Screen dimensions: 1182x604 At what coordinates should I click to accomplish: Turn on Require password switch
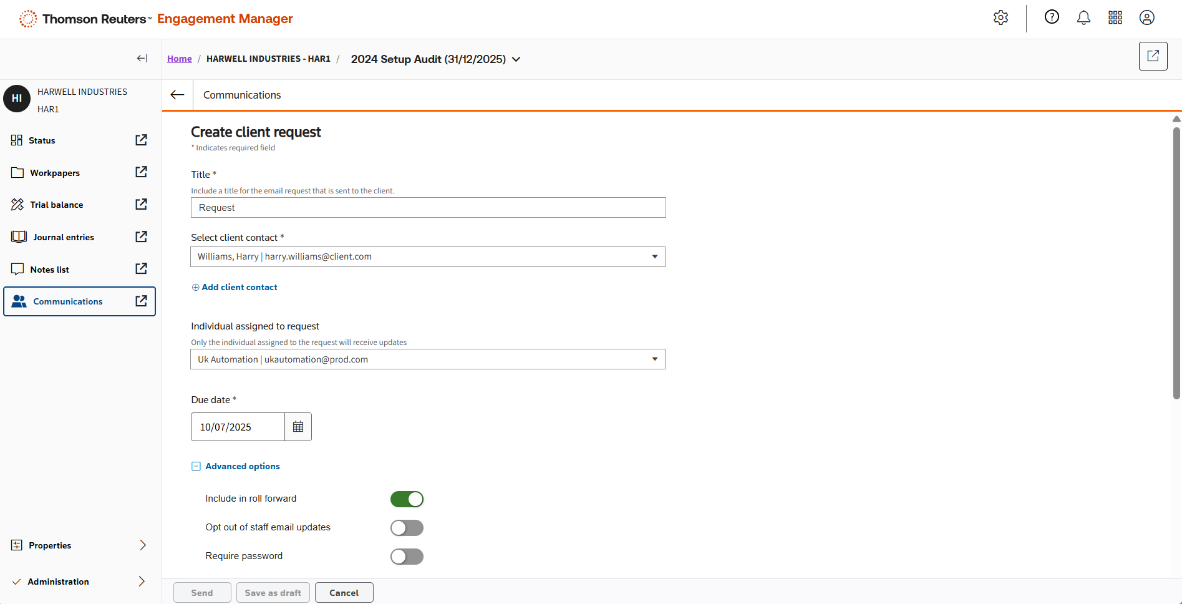[x=407, y=557]
